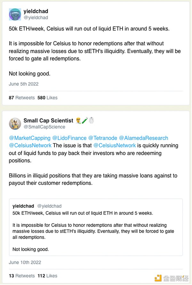Click the @AlamedaResearch mention
This screenshot has height=285, width=192.
143,138
